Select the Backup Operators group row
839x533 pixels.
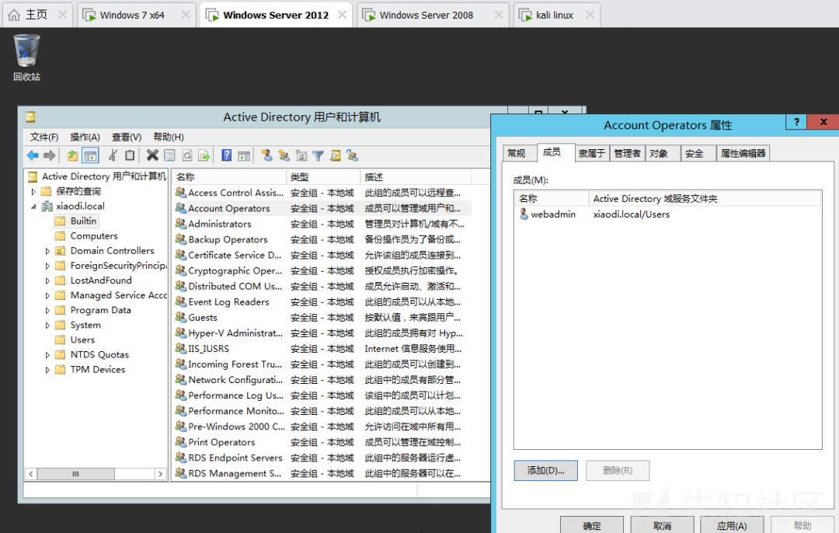[x=322, y=240]
